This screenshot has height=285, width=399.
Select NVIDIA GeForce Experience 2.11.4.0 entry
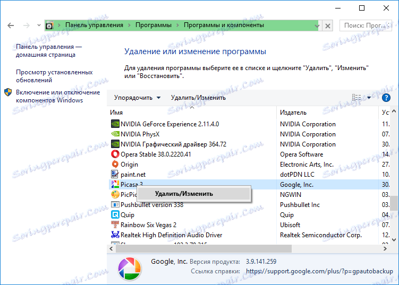pos(169,124)
